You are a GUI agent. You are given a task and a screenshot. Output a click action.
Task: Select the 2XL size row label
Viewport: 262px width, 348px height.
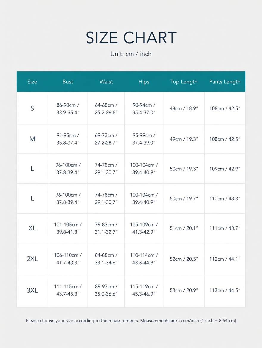(32, 259)
